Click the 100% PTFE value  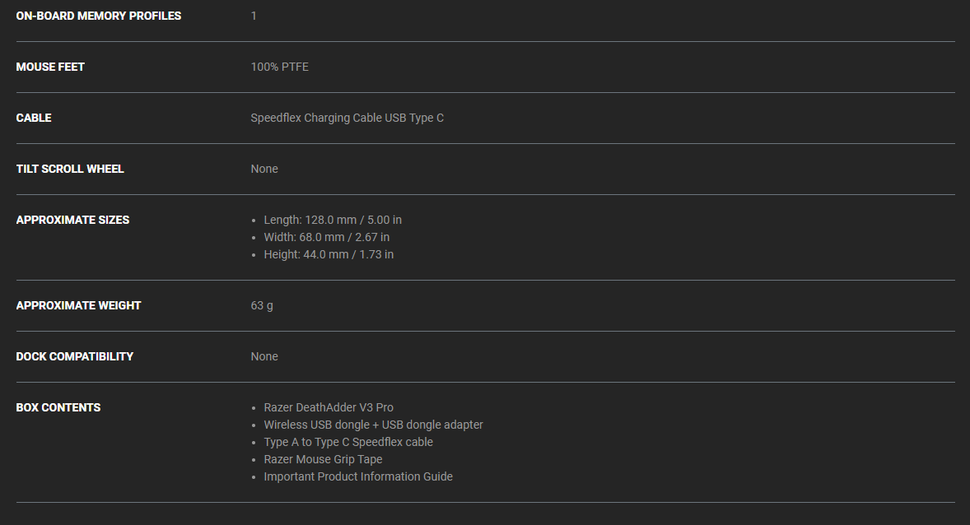coord(280,67)
